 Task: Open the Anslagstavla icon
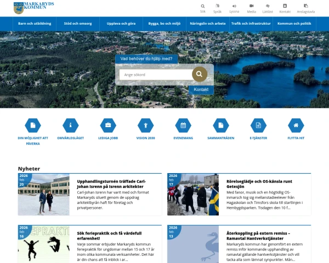(x=306, y=6)
